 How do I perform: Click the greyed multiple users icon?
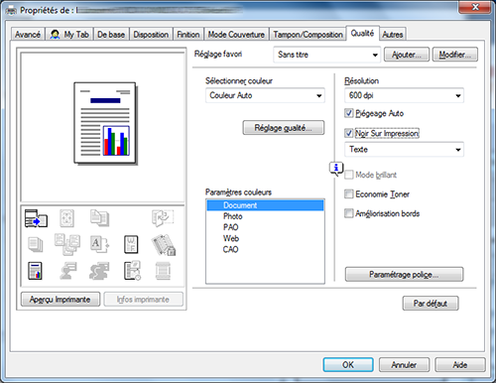(99, 271)
